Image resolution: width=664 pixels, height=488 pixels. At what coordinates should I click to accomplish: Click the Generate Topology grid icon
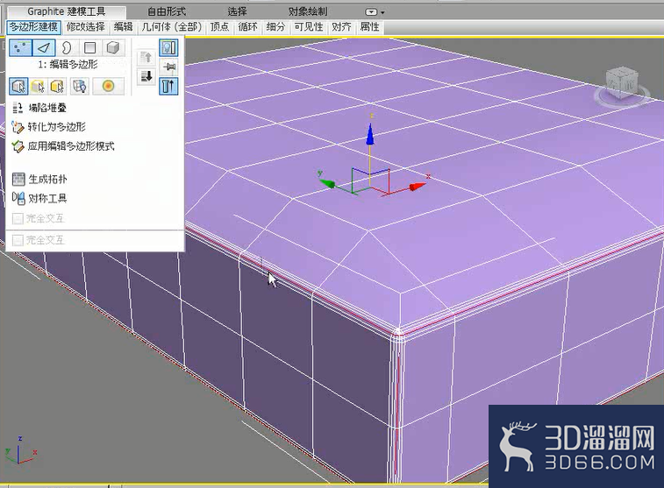[x=18, y=180]
